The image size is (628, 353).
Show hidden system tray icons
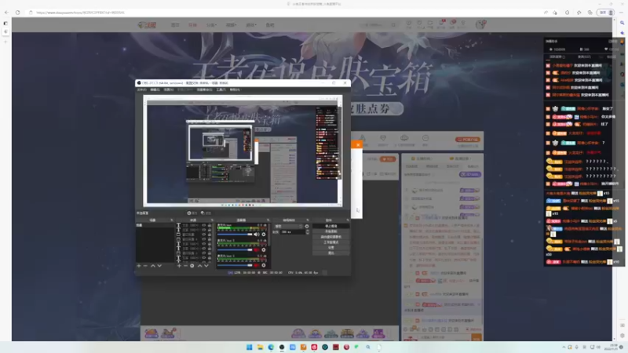564,347
